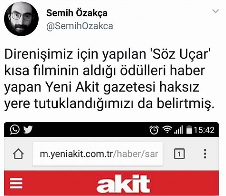Focus the m.yeniakit.com.tr address bar
226x196 pixels.
(x=98, y=154)
